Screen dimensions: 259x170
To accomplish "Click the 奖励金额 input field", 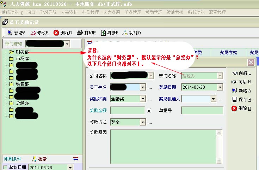I will tap(127, 111).
